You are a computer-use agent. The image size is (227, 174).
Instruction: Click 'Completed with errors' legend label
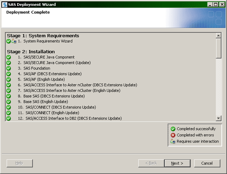pos(195,135)
